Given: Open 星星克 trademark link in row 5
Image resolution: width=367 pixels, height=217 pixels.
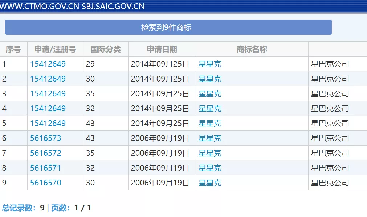Looking at the screenshot, I should (210, 123).
